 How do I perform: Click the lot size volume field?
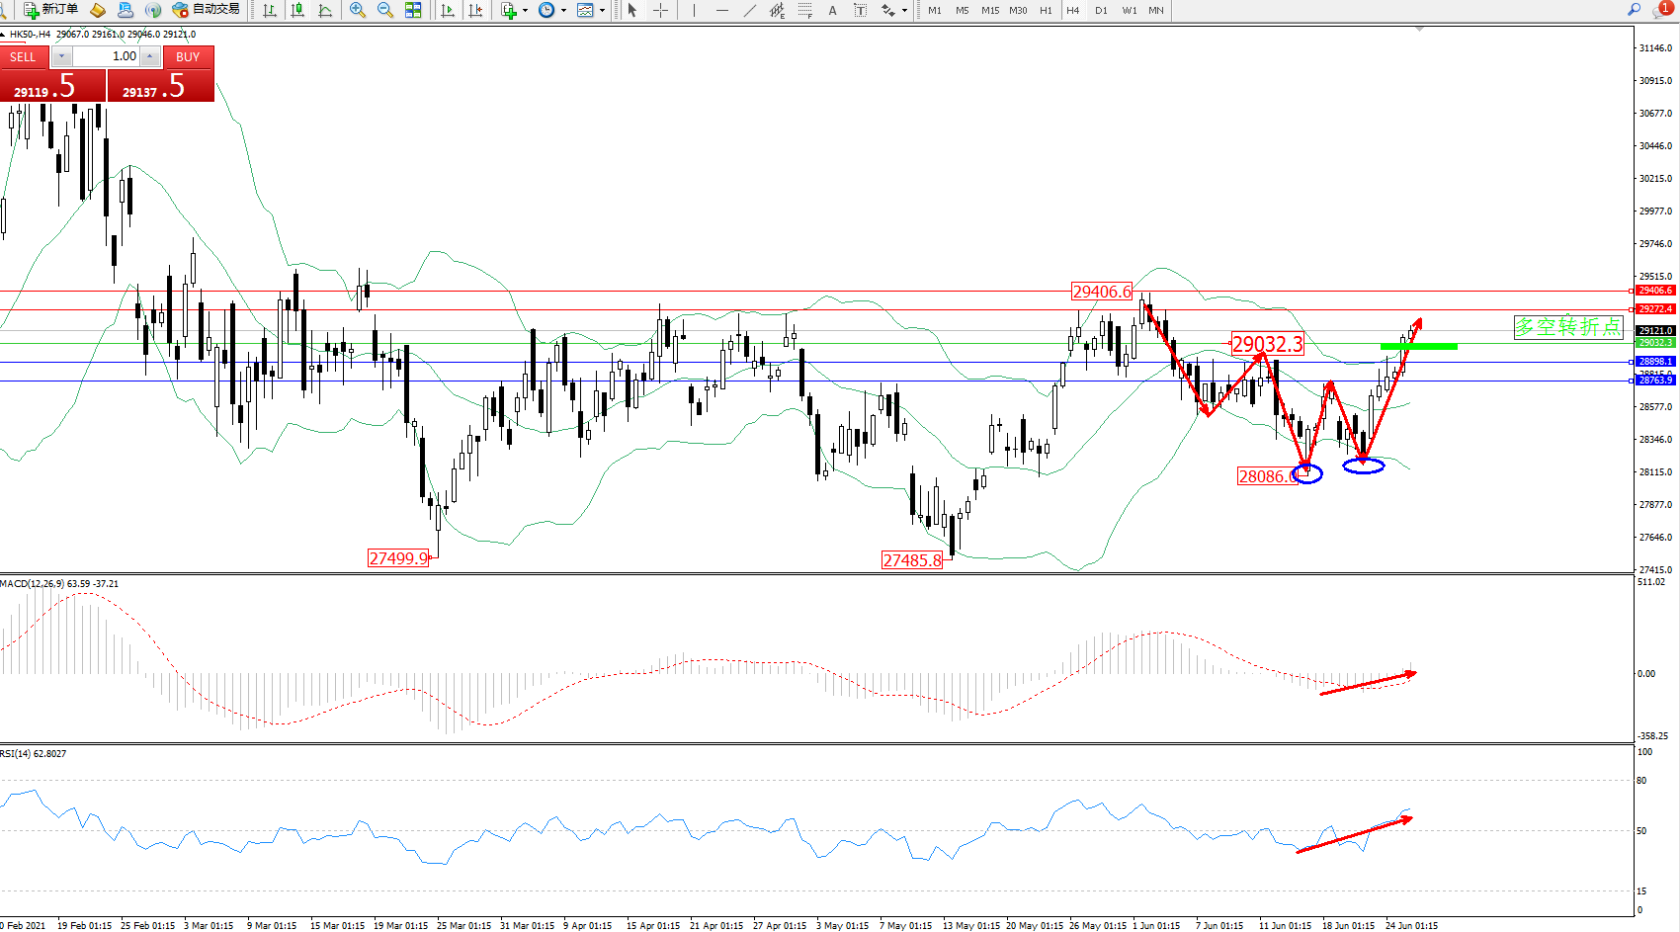click(x=106, y=56)
